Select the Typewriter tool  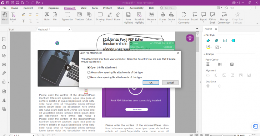pos(67,16)
